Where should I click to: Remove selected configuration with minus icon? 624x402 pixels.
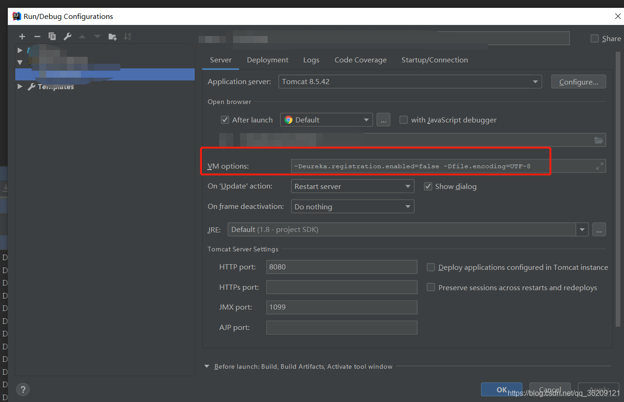coord(37,37)
